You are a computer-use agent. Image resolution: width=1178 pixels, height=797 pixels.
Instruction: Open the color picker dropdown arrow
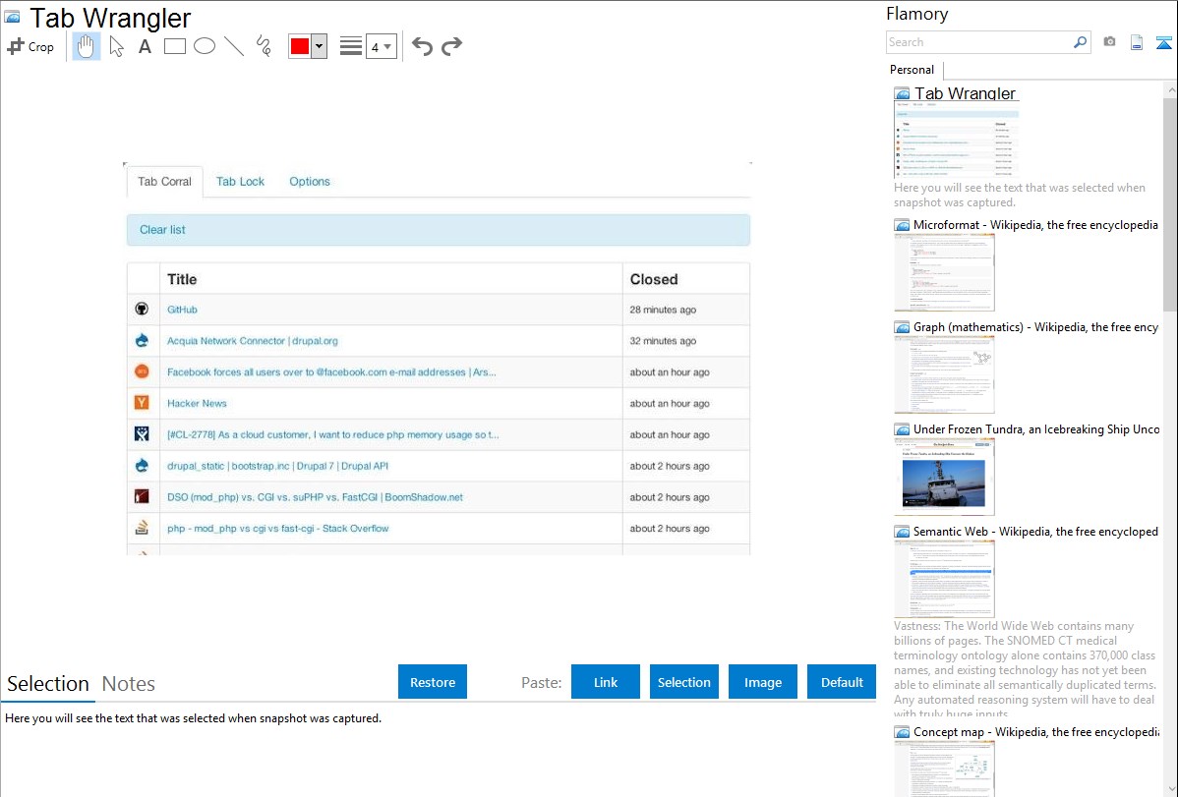point(320,46)
